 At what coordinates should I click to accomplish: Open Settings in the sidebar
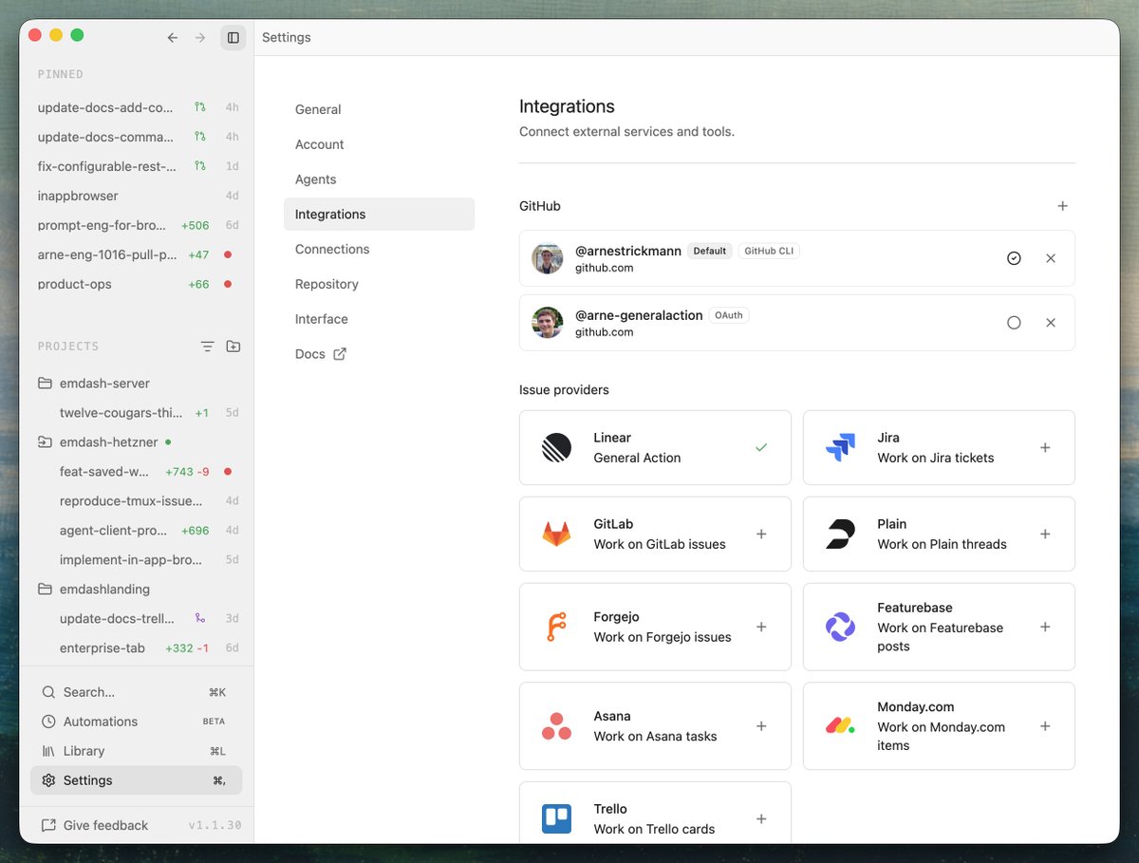137,780
